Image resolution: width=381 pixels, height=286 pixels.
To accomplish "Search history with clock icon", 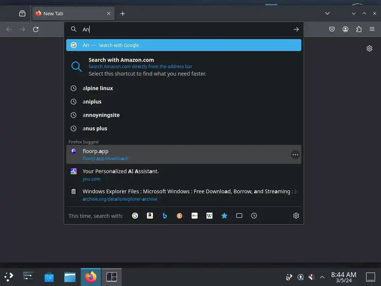I will [254, 216].
